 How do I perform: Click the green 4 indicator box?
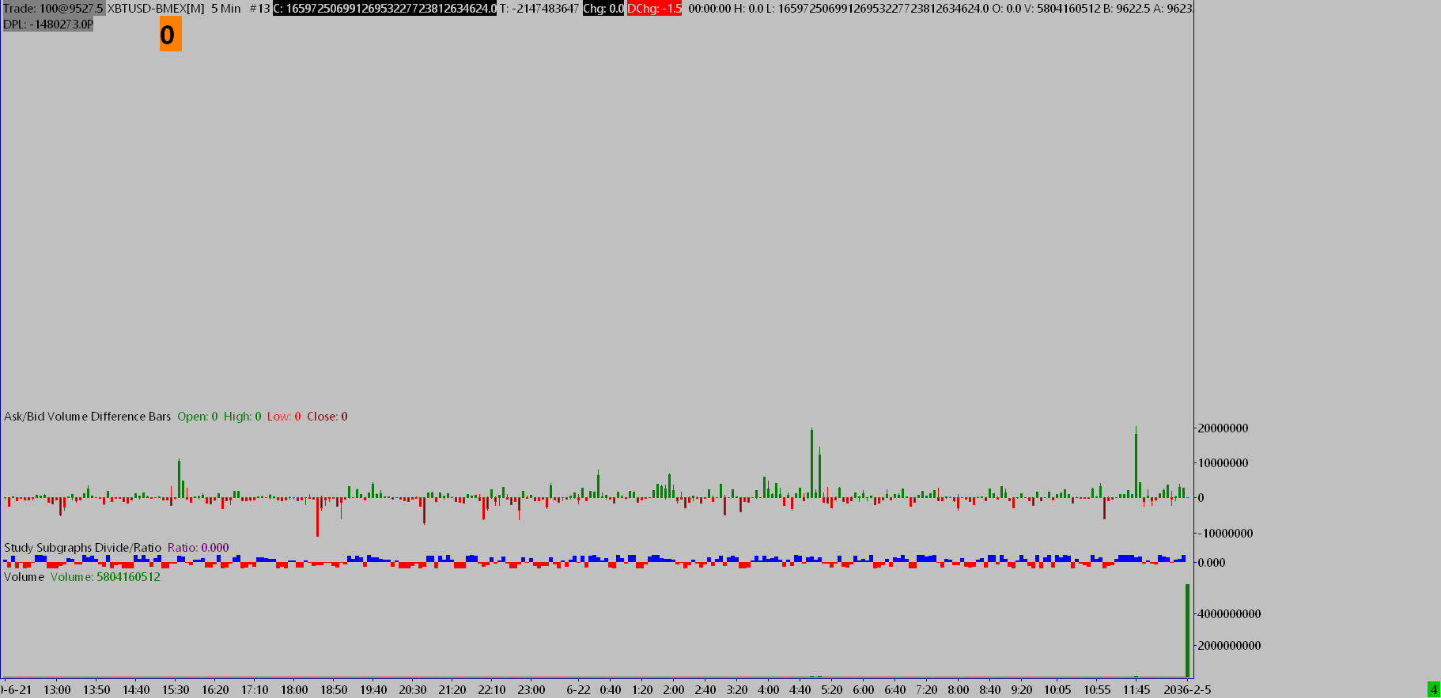(x=1434, y=689)
